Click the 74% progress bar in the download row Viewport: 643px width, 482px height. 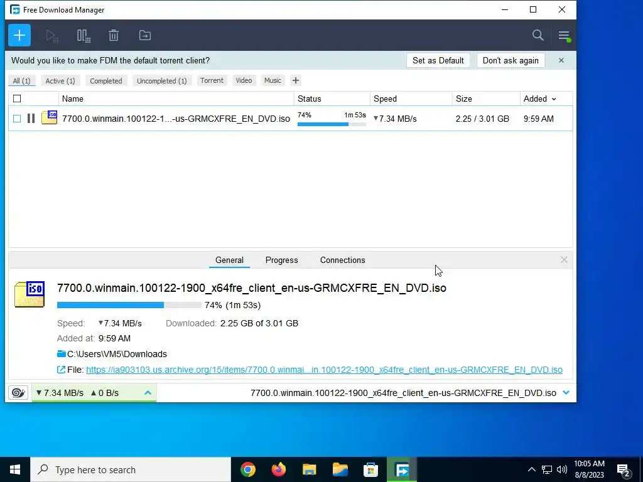(332, 124)
